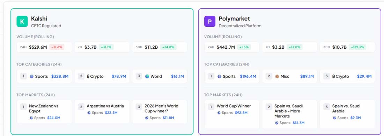Click the +139.3% change badge
Image resolution: width=384 pixels, height=136 pixels.
coord(357,47)
